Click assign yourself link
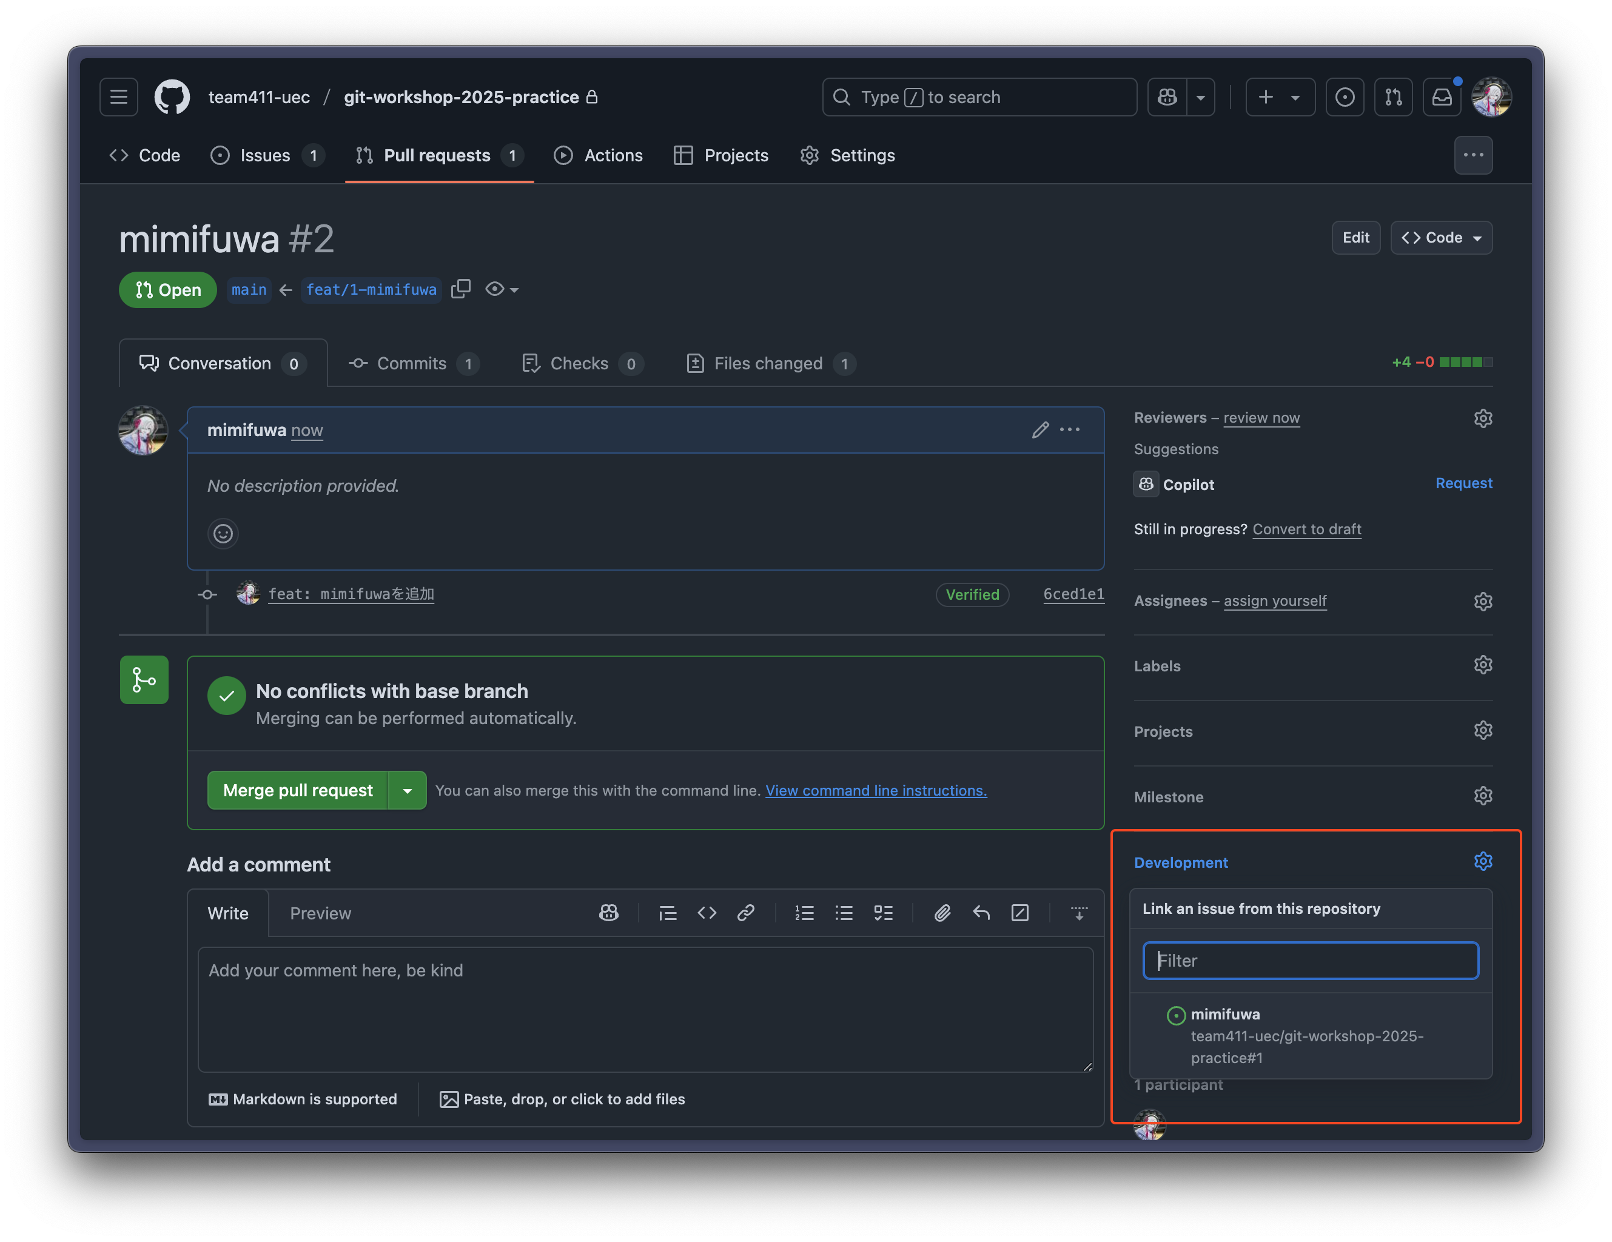The height and width of the screenshot is (1242, 1612). tap(1275, 601)
